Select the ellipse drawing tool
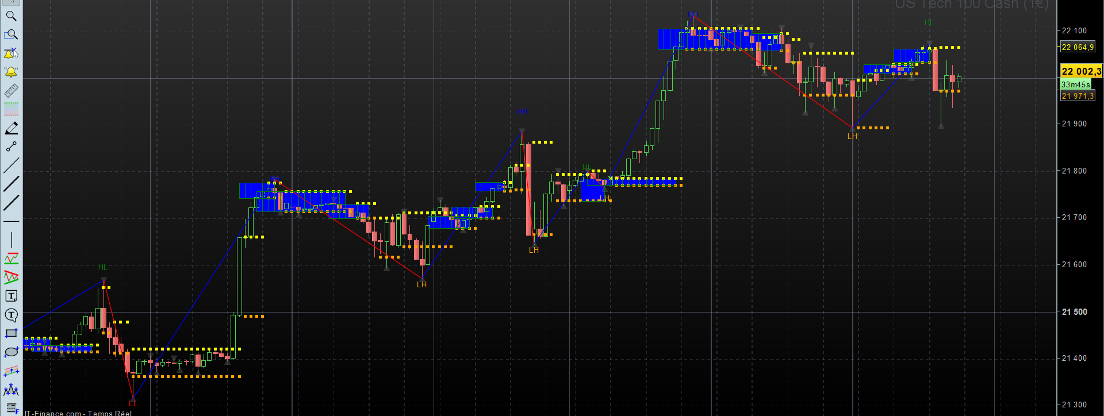 point(11,352)
